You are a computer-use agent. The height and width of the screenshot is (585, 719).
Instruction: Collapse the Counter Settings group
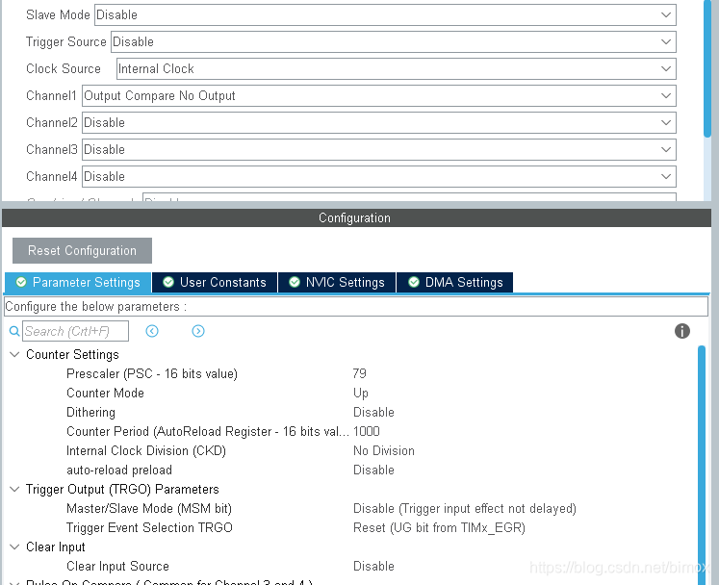click(14, 354)
